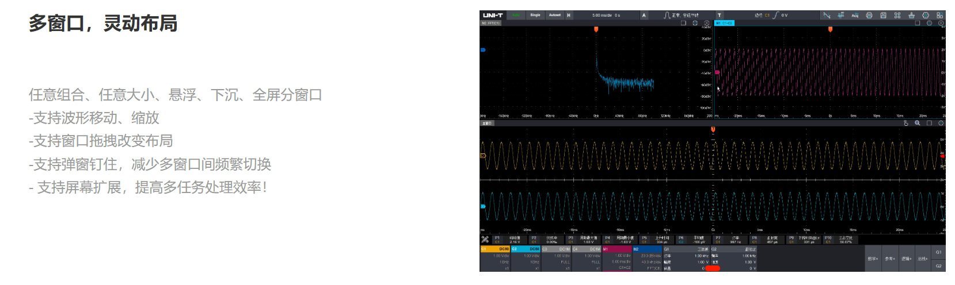Screen dimensions: 955x285
Task: Click the G1 button at bottom right
Action: (x=939, y=252)
